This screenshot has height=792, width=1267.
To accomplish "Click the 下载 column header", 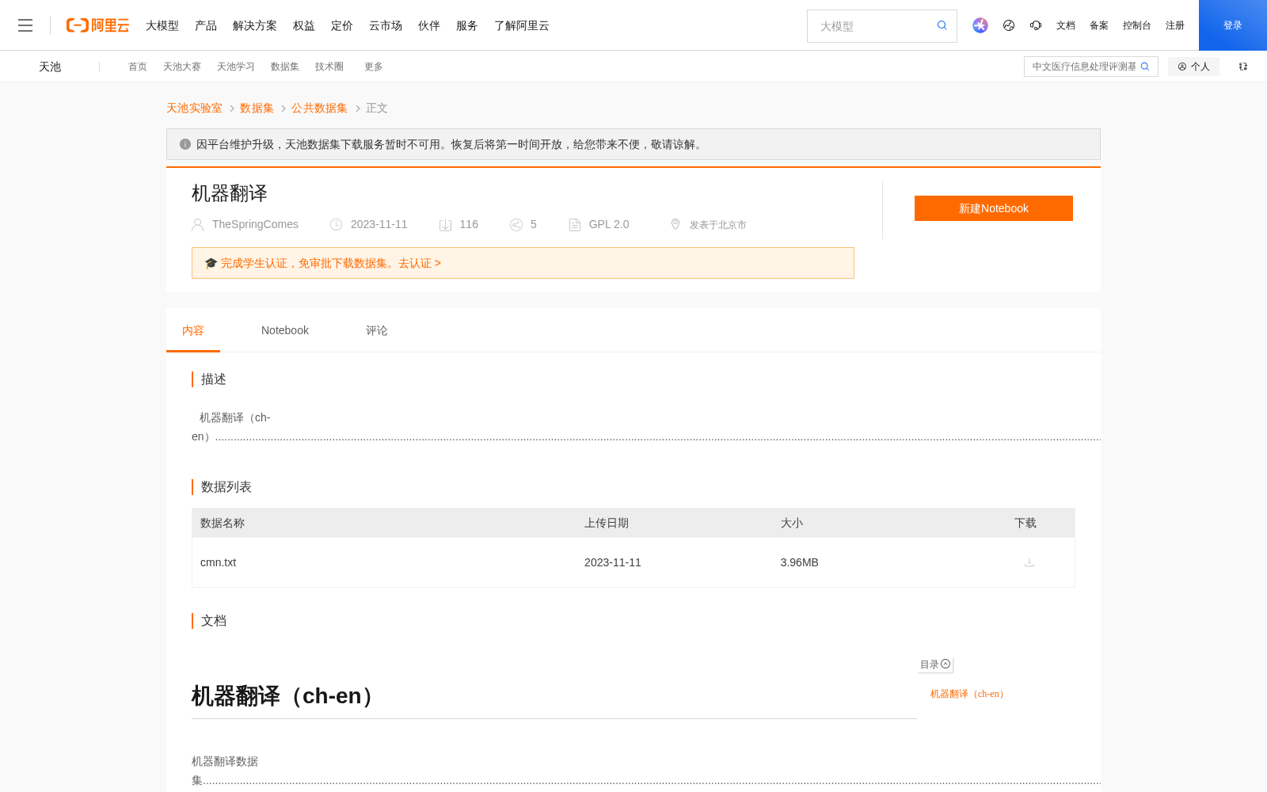I will click(1025, 523).
